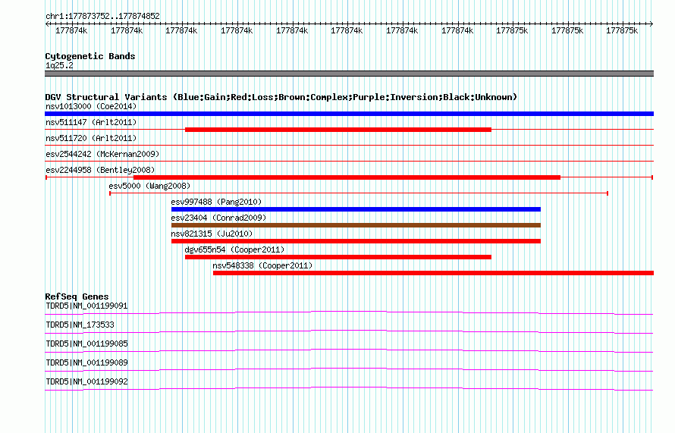Click the chr1:177873752..177874852 coordinate text
675x433 pixels.
tap(102, 17)
